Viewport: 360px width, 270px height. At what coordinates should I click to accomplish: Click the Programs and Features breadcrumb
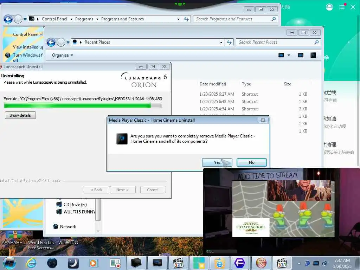122,19
